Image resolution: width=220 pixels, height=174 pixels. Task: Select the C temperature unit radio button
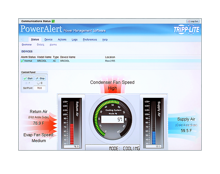(x=38, y=83)
